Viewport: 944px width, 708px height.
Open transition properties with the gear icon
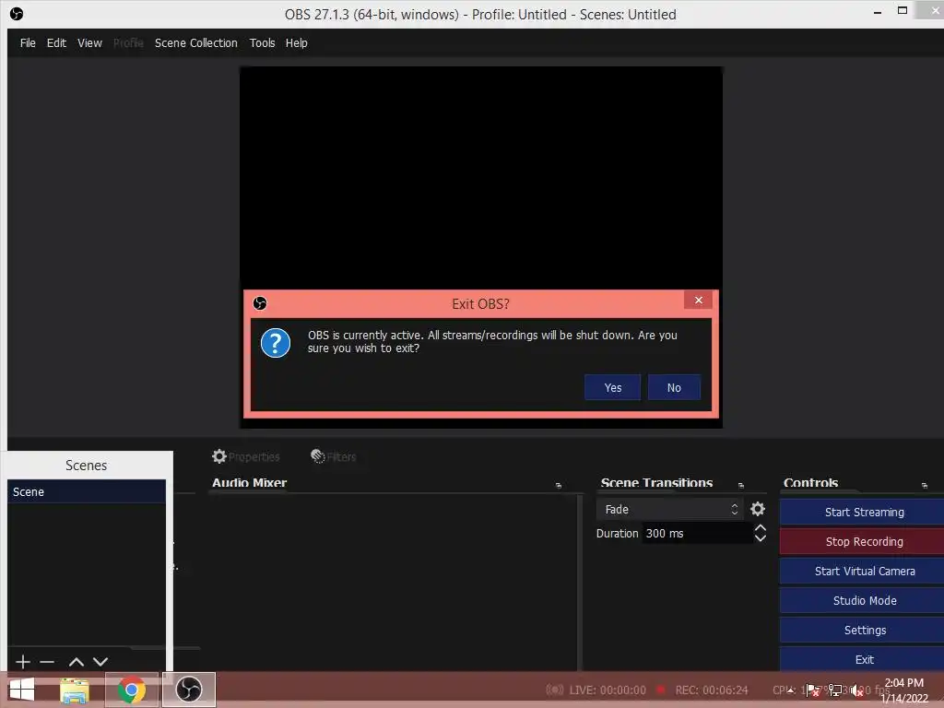[x=758, y=509]
